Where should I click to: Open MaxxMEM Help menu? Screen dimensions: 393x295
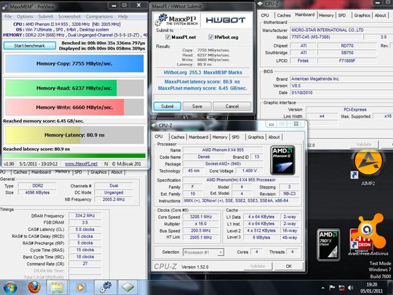point(123,17)
